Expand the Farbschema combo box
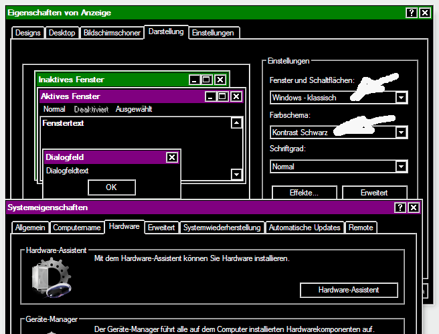This screenshot has height=334, width=439. (402, 133)
